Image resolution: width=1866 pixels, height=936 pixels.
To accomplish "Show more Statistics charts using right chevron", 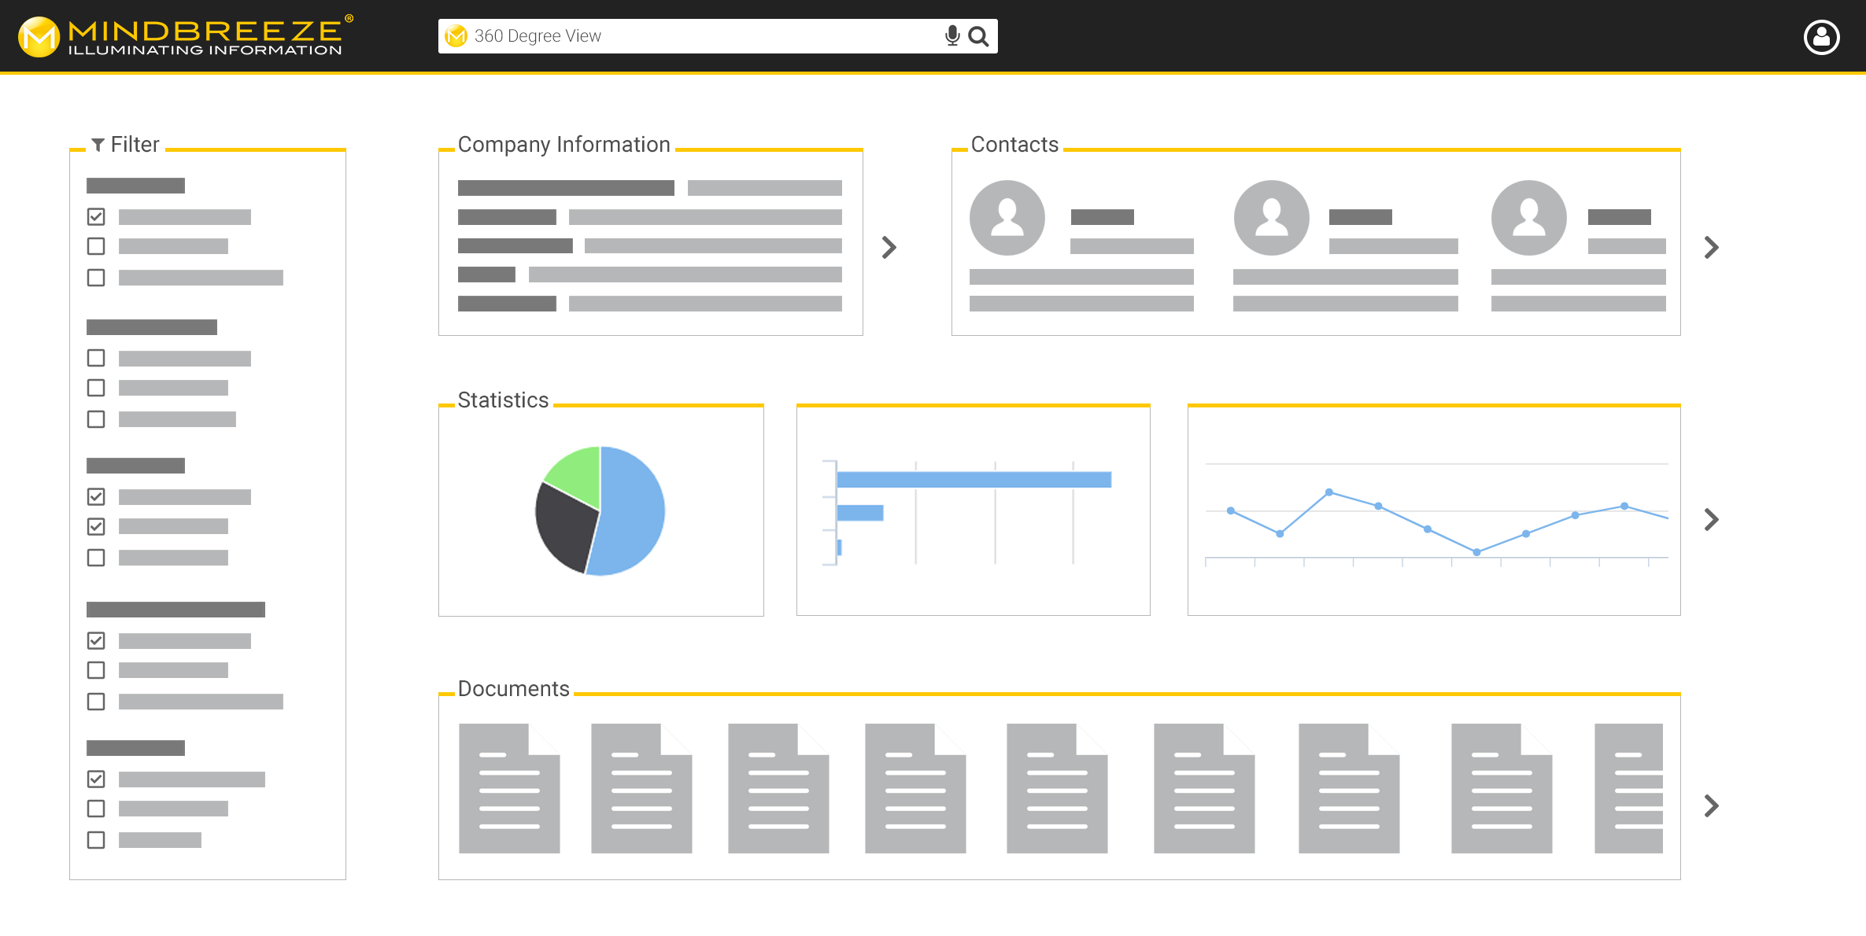I will point(1711,519).
